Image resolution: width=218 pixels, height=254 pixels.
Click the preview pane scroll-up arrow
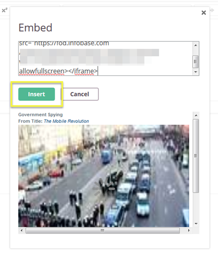point(196,115)
